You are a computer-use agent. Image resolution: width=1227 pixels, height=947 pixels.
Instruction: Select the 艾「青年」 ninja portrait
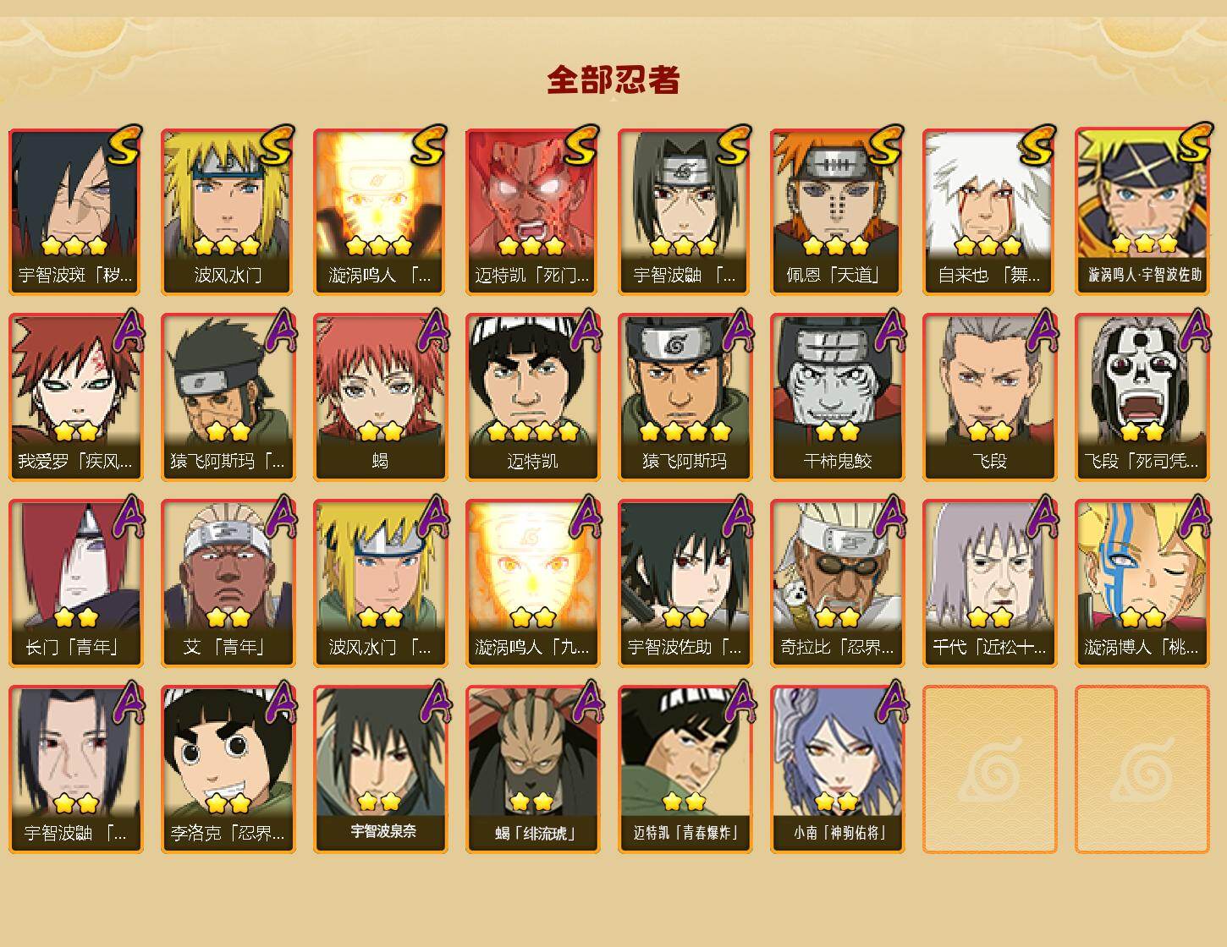(x=228, y=583)
